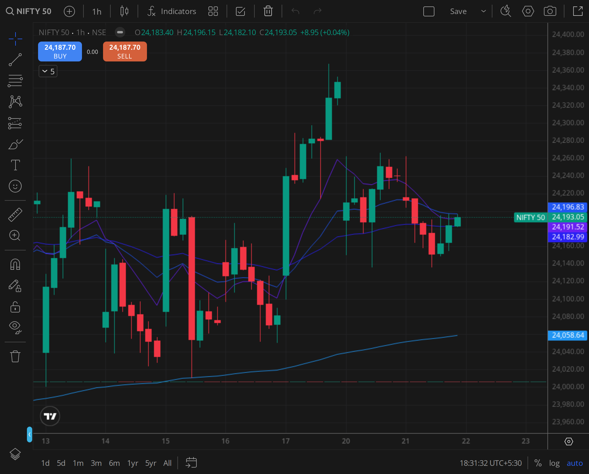This screenshot has height=474, width=589.
Task: Open the Indicators dialog
Action: (172, 11)
